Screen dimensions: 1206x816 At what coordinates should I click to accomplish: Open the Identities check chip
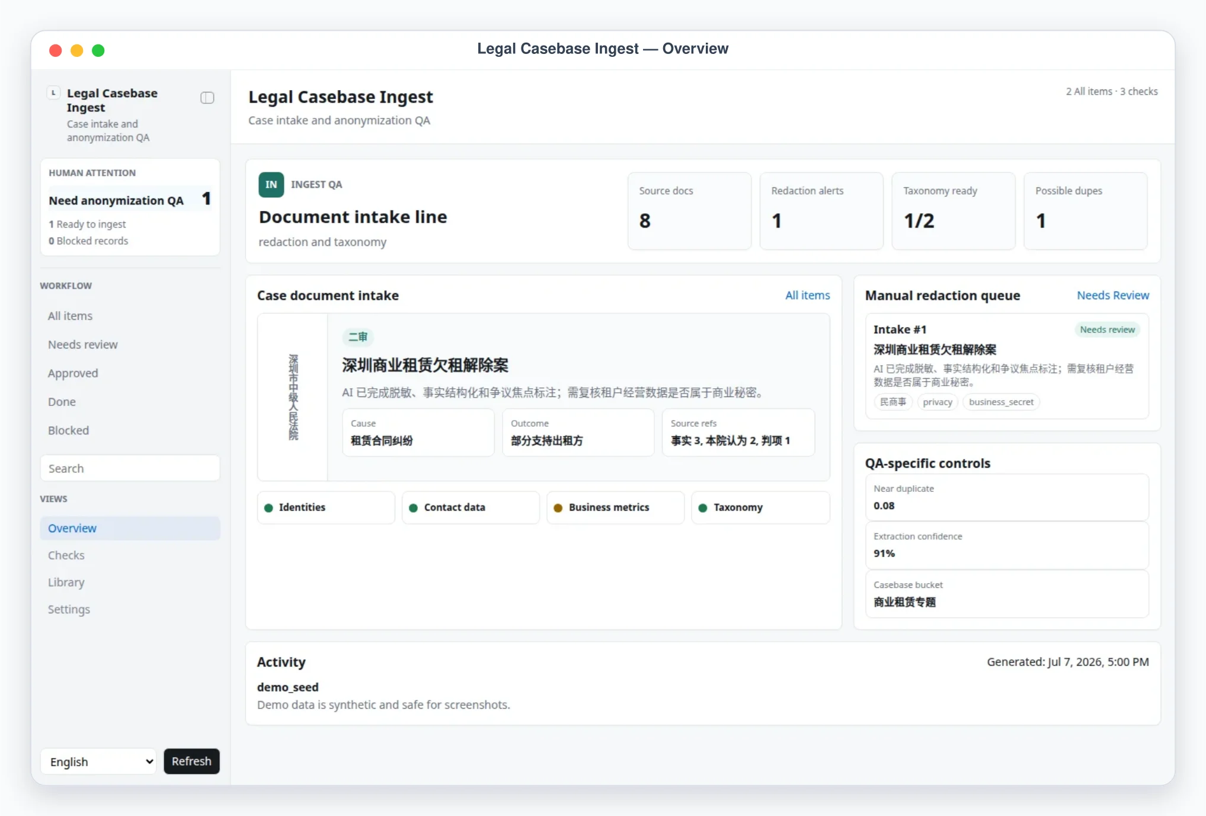pos(326,508)
